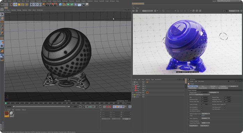The image size is (243, 133).
Task: Select the Project Settings tab
Action: [193, 86]
